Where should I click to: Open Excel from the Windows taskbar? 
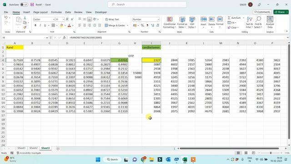coord(185,159)
